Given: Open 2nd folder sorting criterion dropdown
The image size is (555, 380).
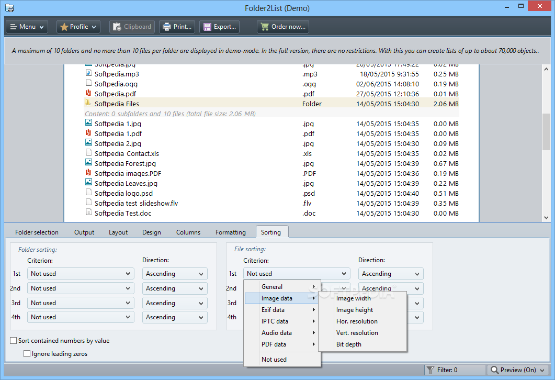Looking at the screenshot, I should (x=81, y=288).
